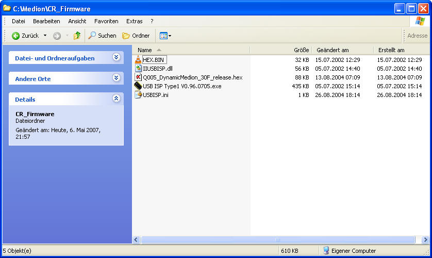This screenshot has width=432, height=258.
Task: Click the 26.08.2004 18:14 created date
Action: [x=399, y=95]
